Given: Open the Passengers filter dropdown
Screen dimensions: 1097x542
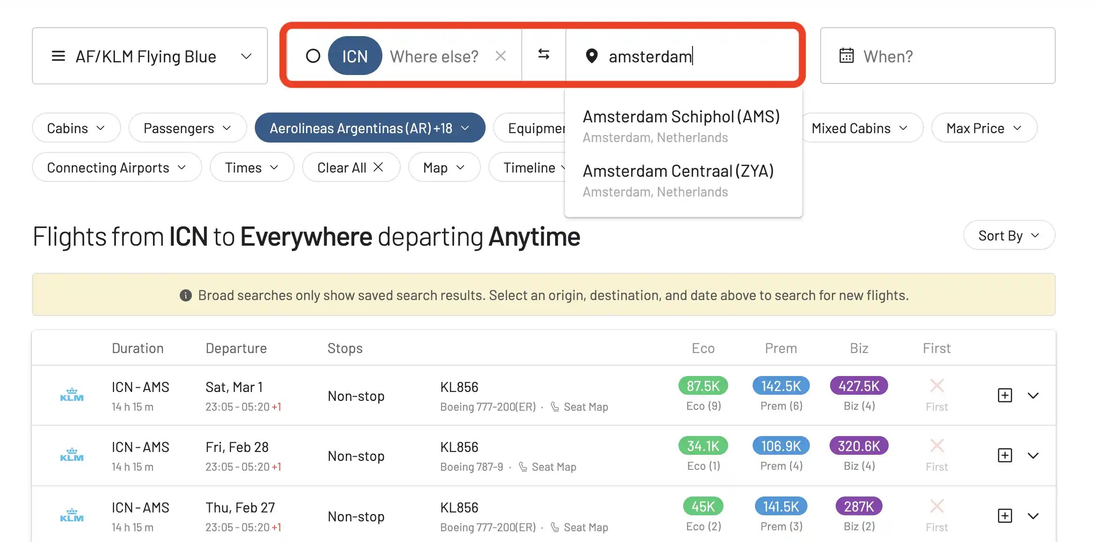Looking at the screenshot, I should coord(187,128).
